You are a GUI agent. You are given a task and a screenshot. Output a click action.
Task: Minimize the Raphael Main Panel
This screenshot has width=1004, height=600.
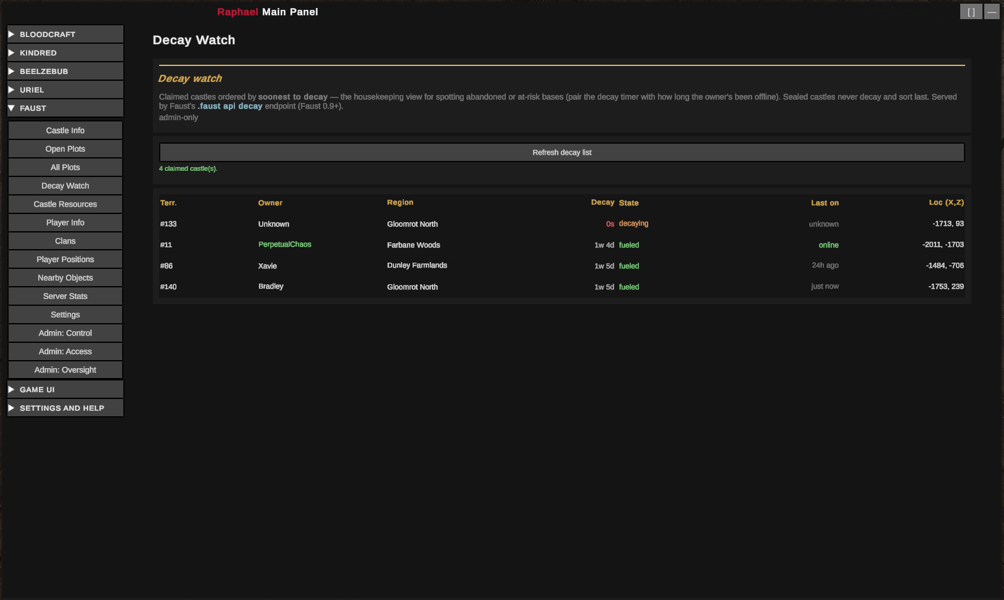click(992, 12)
